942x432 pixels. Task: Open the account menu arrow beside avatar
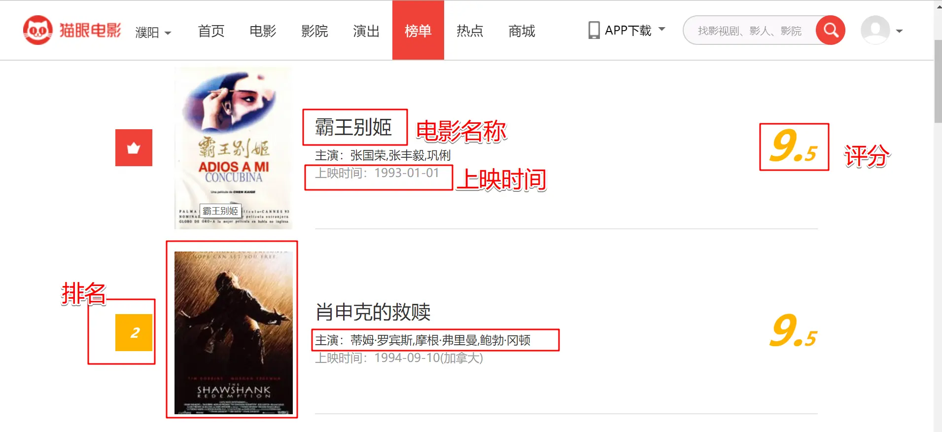click(x=899, y=31)
